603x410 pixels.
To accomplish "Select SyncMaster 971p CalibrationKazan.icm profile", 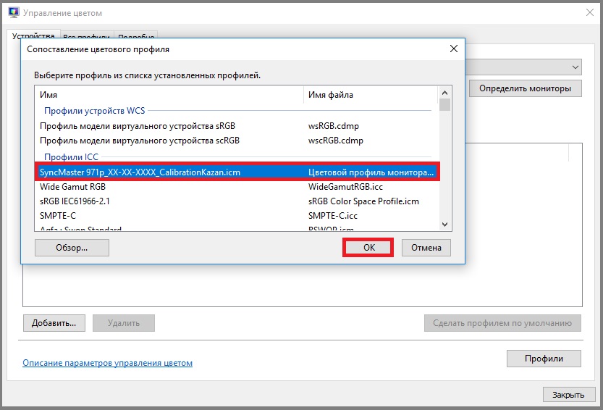I will pyautogui.click(x=237, y=172).
